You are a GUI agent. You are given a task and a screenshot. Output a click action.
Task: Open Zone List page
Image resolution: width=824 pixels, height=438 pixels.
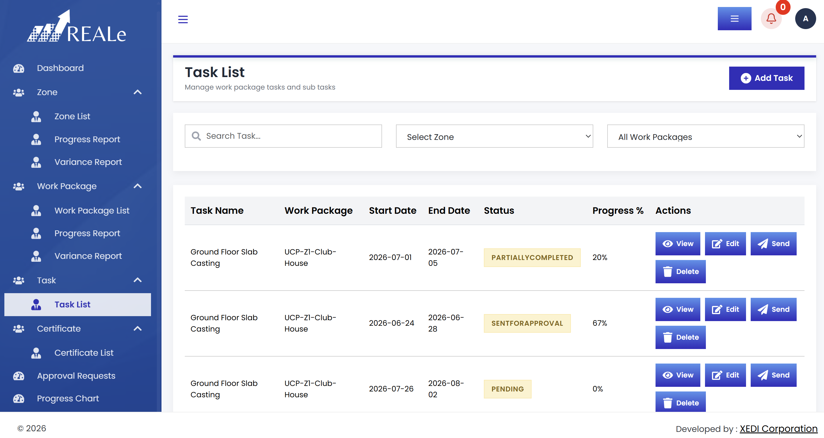pyautogui.click(x=72, y=116)
